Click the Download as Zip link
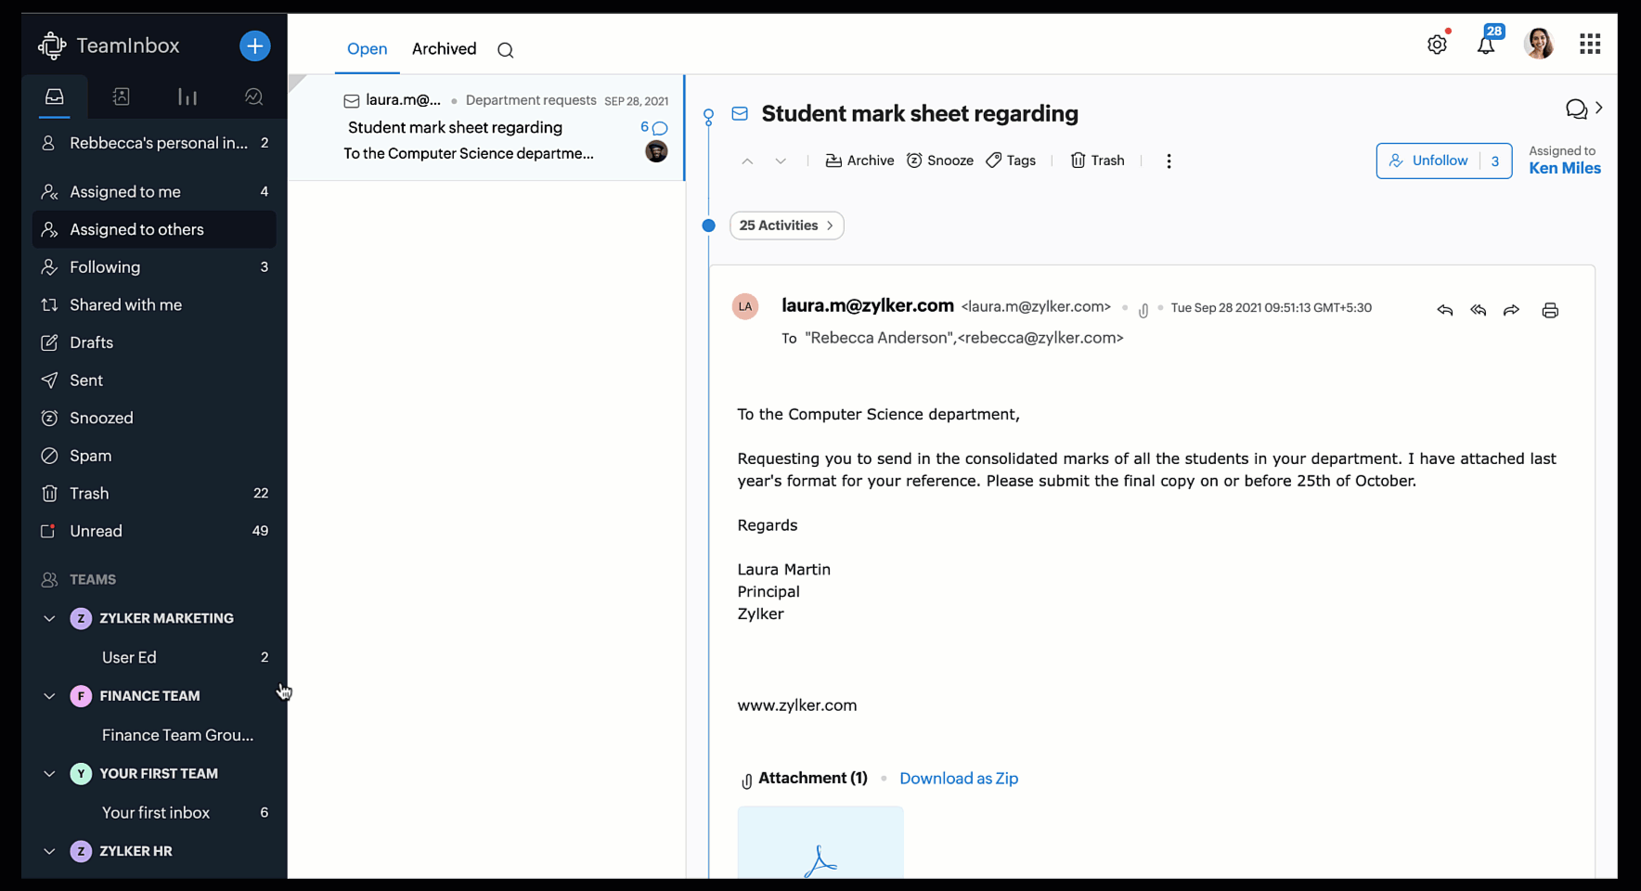1641x891 pixels. 959,779
